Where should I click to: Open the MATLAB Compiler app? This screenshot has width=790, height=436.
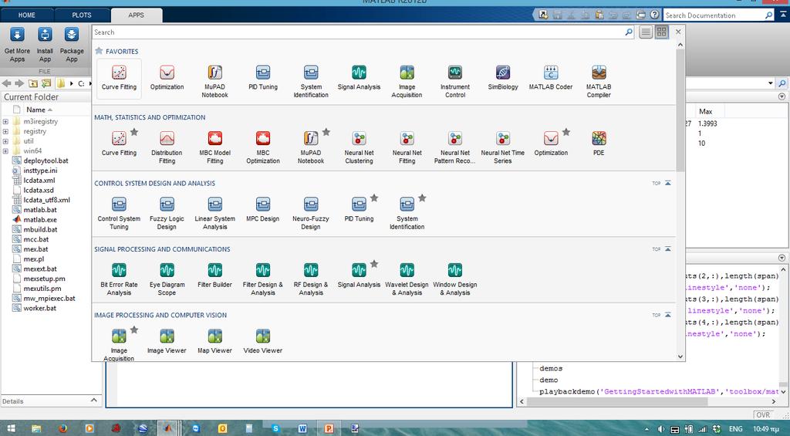(599, 81)
